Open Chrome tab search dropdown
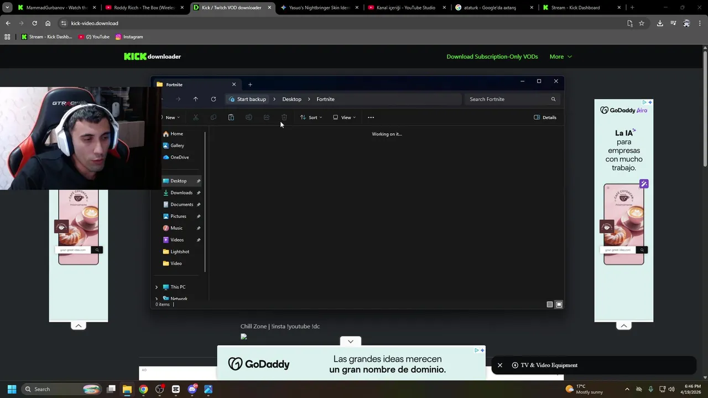This screenshot has width=708, height=398. [x=7, y=8]
